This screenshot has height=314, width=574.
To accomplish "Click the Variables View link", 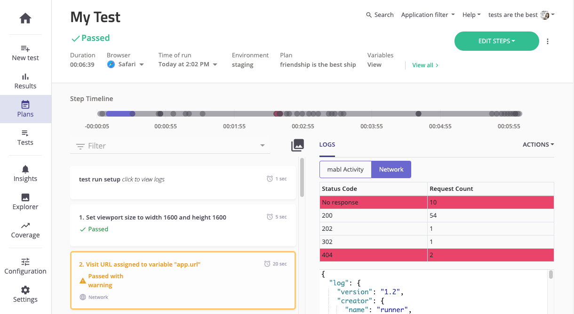I will click(375, 65).
